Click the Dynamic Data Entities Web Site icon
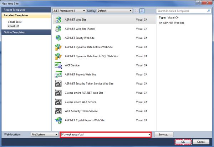Screen dimensions: 214x147 click(x=58, y=47)
